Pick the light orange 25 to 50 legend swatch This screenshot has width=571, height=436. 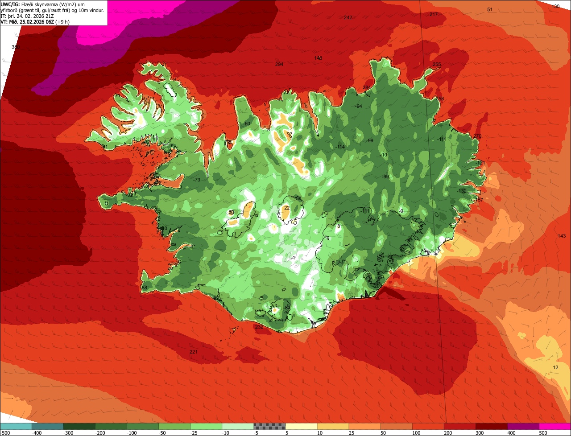(x=364, y=426)
